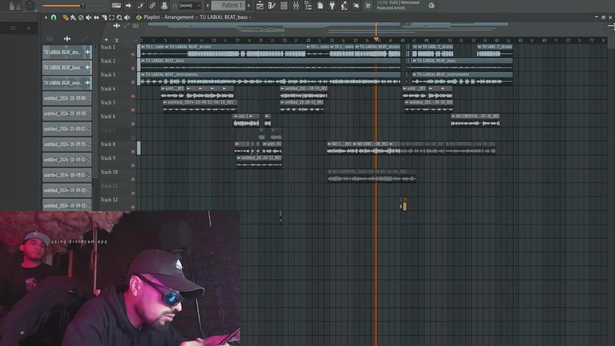The height and width of the screenshot is (346, 615).
Task: Mute Track 10 with its indicator
Action: (x=133, y=179)
